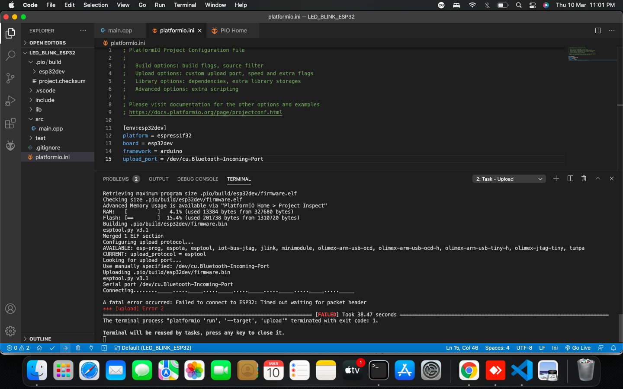Click the terminal vertical scrollbar
623x389 pixels.
click(620, 328)
